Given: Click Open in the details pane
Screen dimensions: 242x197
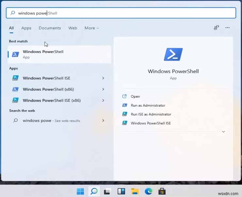Looking at the screenshot, I should pos(135,96).
